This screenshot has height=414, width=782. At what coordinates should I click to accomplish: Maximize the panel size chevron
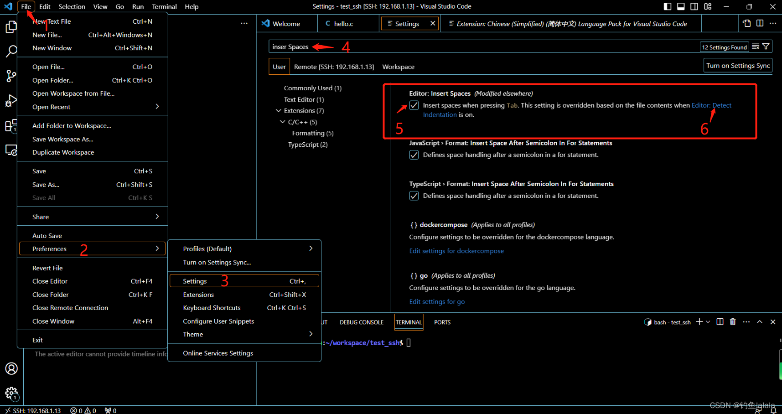(x=760, y=322)
